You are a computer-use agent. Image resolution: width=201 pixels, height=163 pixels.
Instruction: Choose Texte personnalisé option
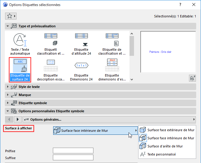coord(167,154)
